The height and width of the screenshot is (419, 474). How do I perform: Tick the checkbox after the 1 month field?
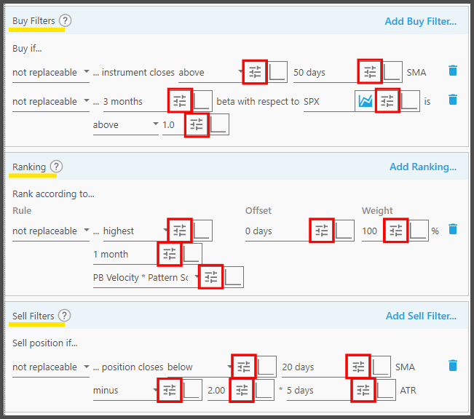(x=192, y=254)
